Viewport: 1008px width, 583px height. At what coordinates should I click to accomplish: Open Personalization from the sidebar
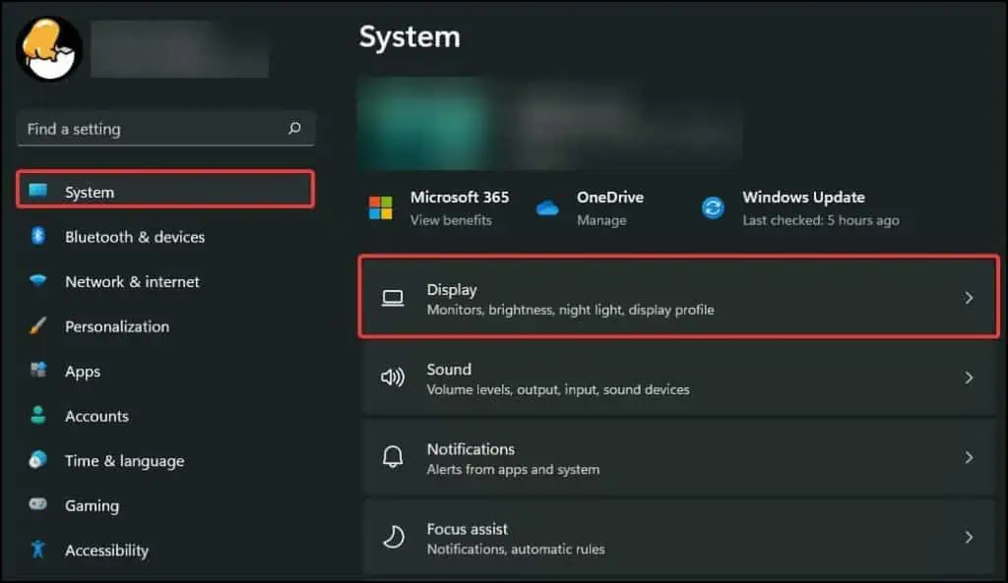pos(116,326)
